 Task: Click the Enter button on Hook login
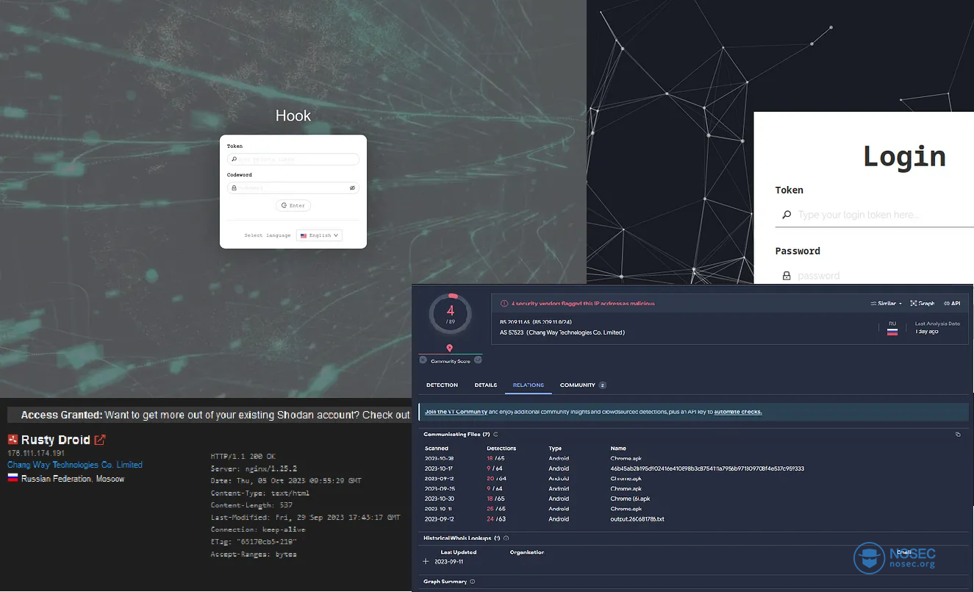point(293,205)
